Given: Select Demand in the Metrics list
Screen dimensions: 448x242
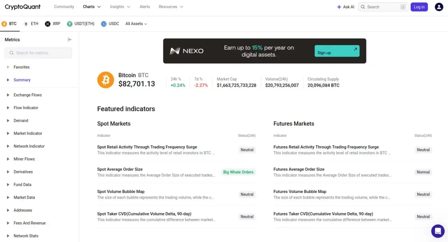Looking at the screenshot, I should click(x=21, y=121).
